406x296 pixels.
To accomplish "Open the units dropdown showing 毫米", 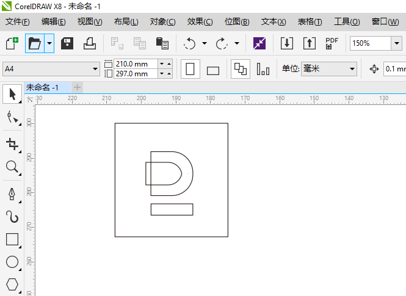I will click(329, 69).
